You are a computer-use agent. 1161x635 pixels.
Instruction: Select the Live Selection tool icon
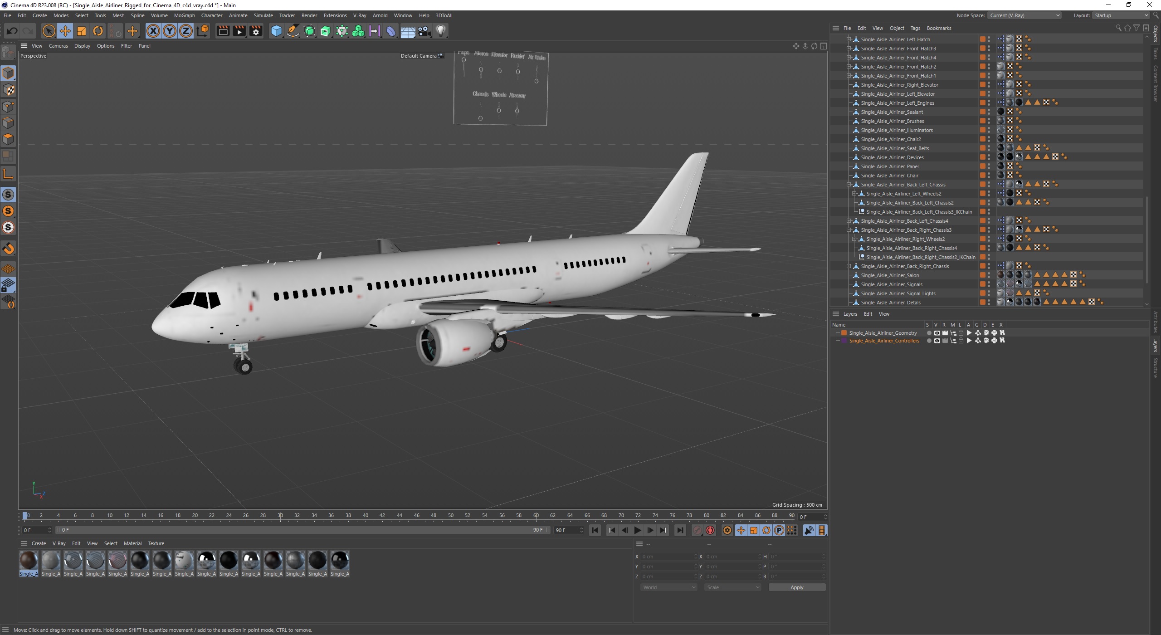pos(49,30)
